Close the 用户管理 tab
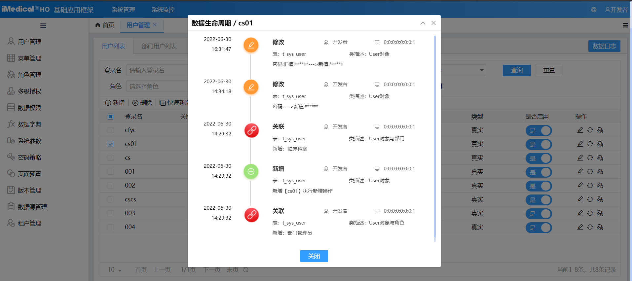The width and height of the screenshot is (632, 281). (x=155, y=25)
